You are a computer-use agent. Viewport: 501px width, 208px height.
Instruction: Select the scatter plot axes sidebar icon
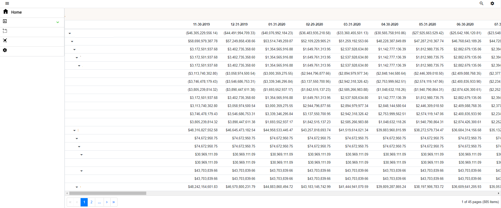point(5,40)
